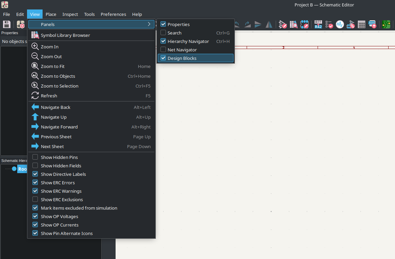Click the Save icon in toolbar

7,24
